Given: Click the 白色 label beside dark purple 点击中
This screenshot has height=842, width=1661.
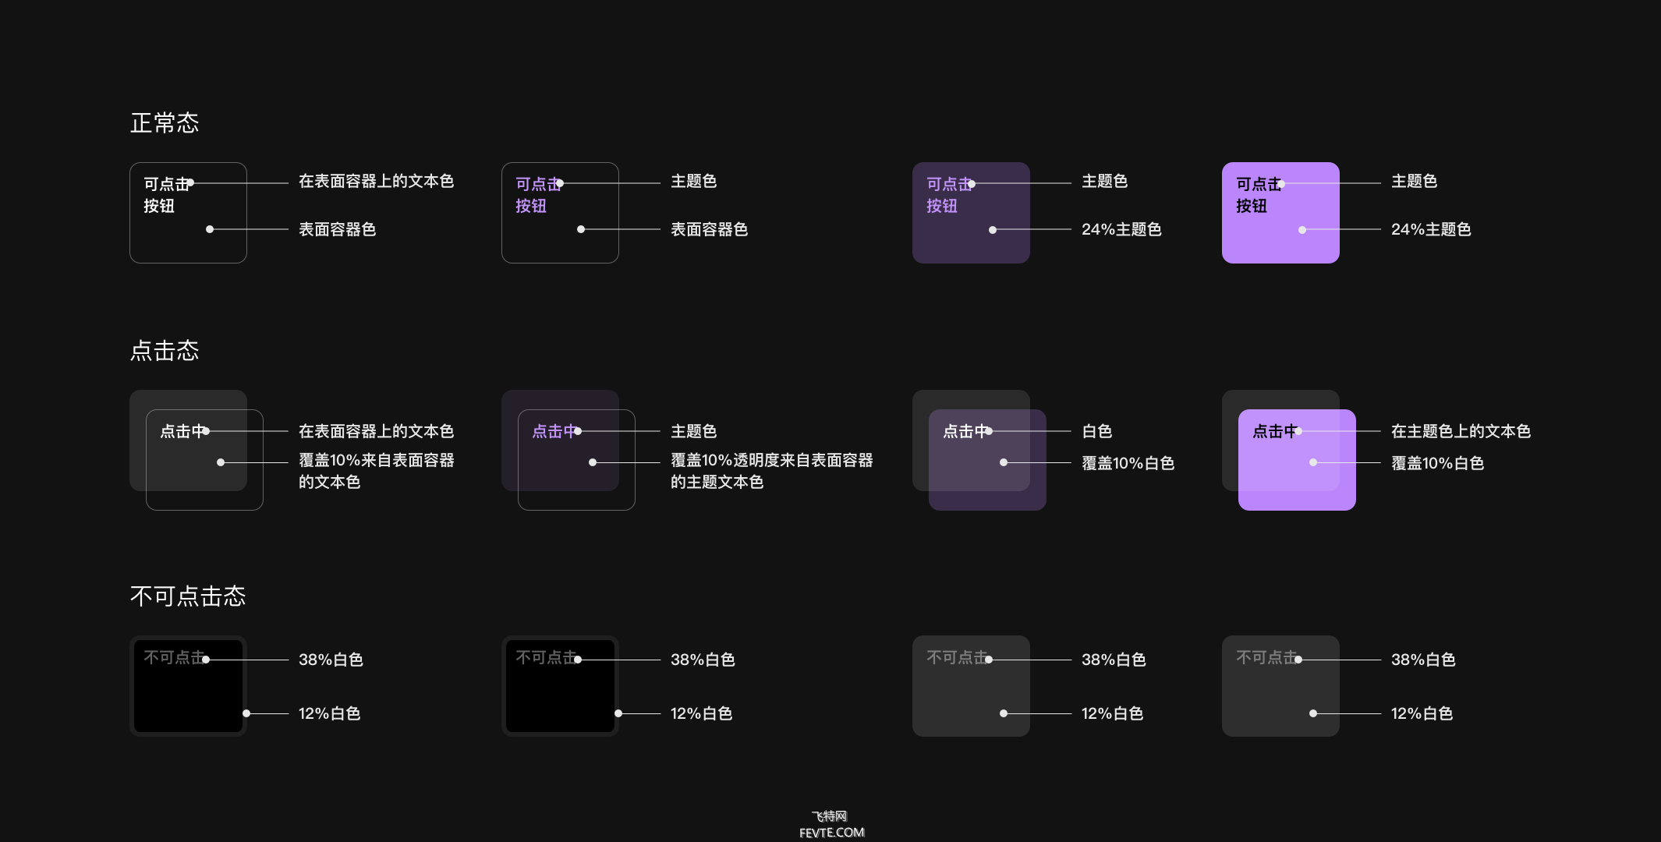Looking at the screenshot, I should pos(1097,431).
